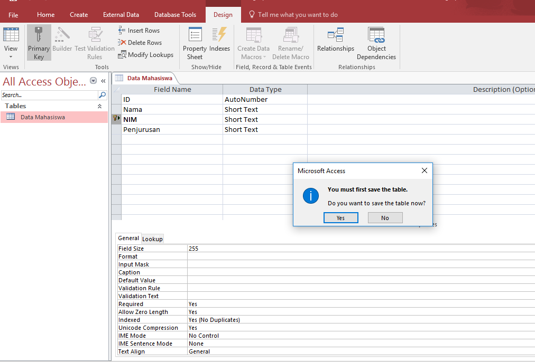Open the View dropdown arrow
The width and height of the screenshot is (535, 362).
pyautogui.click(x=11, y=57)
